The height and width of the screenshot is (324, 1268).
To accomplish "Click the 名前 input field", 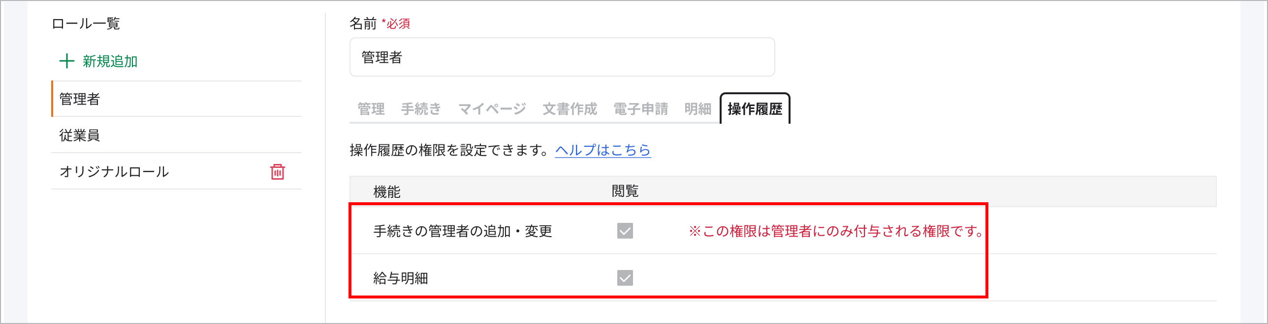I will click(562, 57).
